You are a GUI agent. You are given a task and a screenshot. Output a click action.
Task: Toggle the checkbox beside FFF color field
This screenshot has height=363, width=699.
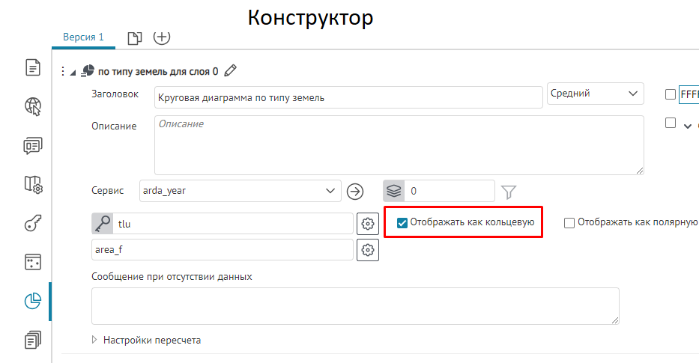click(671, 94)
